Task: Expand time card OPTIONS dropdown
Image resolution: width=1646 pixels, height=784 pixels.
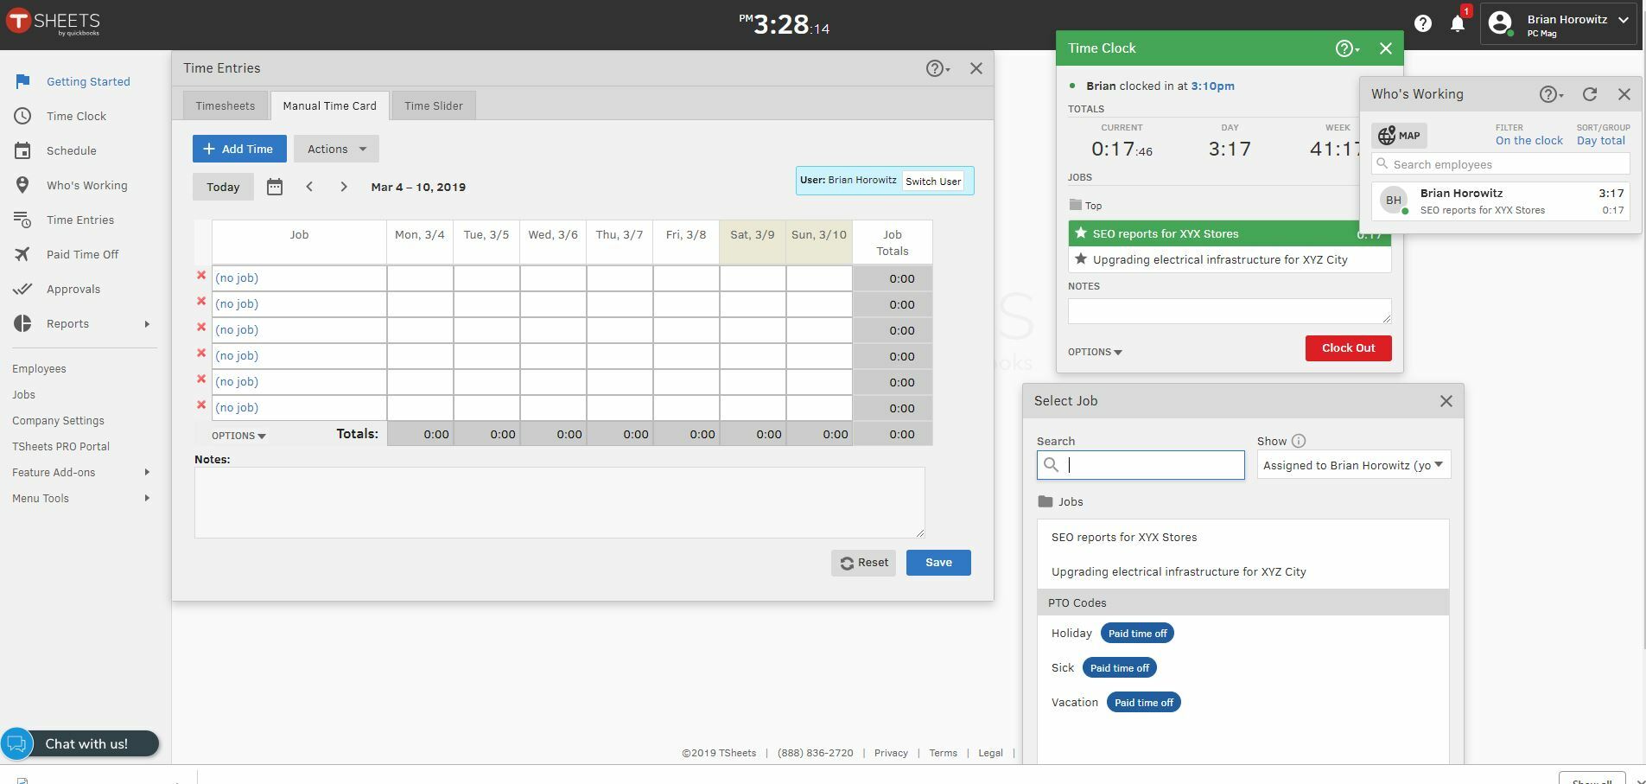Action: click(x=238, y=436)
